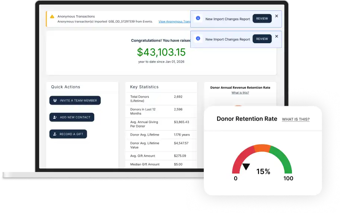Open 'What is this?' under Revenue Retention Rate
340x213 pixels.
tap(240, 93)
